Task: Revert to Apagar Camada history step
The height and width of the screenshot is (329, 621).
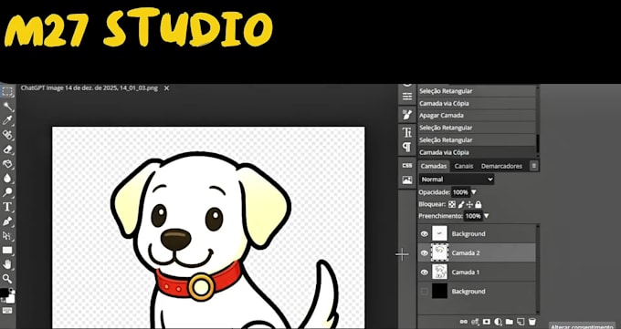Action: tap(477, 116)
